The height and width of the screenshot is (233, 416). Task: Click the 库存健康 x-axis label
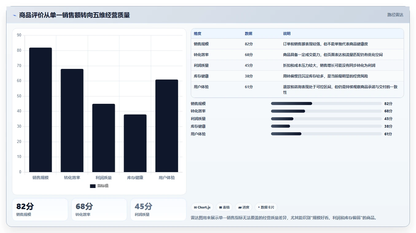coord(135,178)
